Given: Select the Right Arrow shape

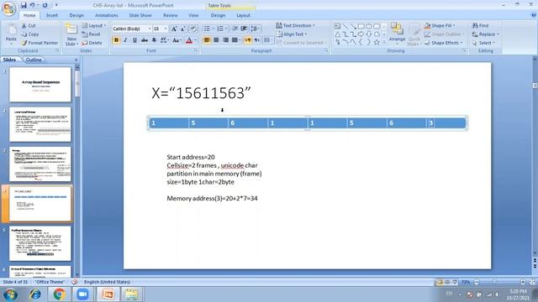Looking at the screenshot, I should click(x=361, y=34).
